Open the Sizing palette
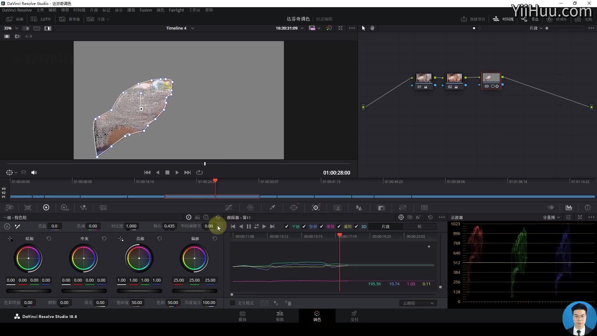The width and height of the screenshot is (597, 336). [x=403, y=208]
